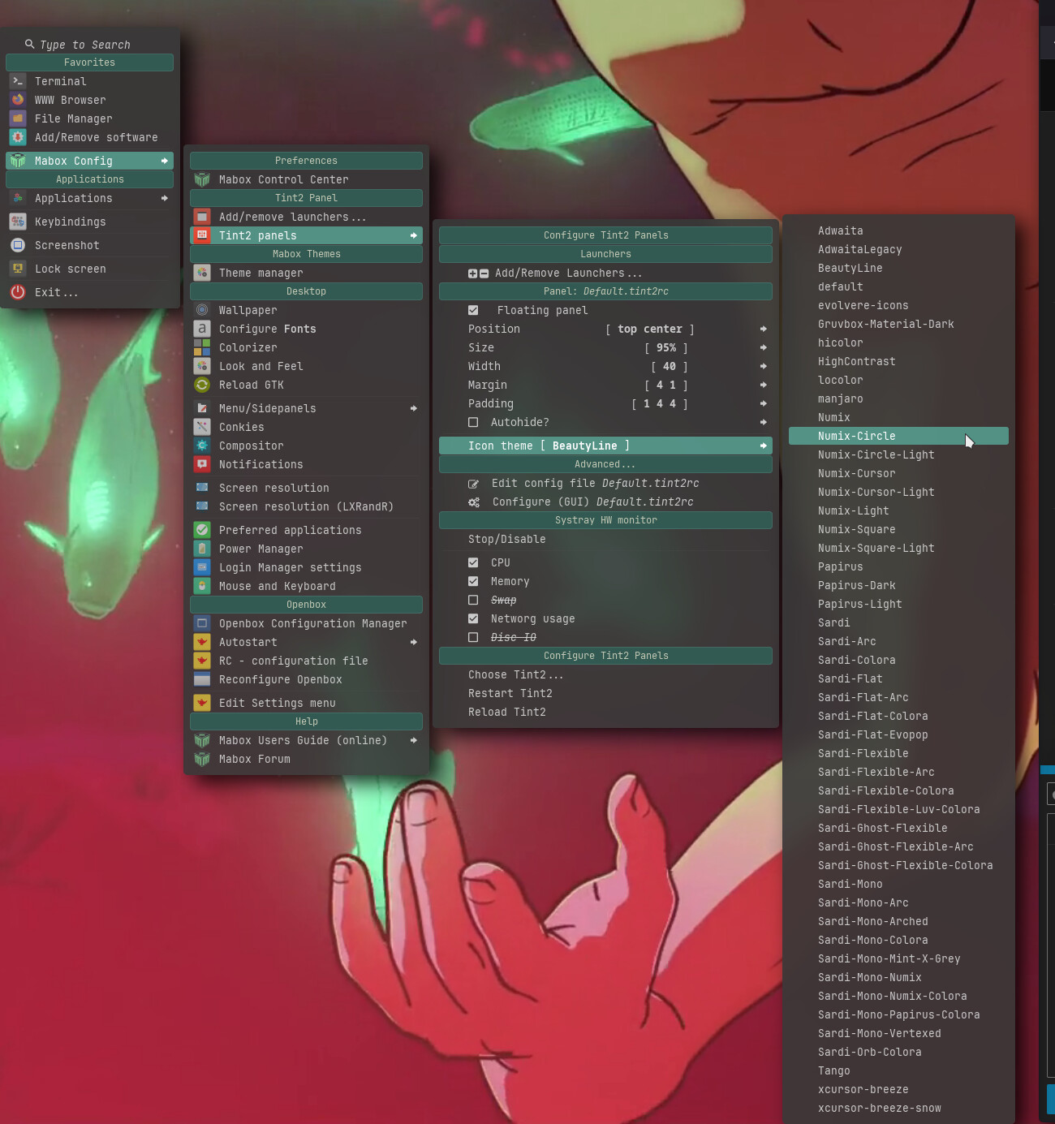Image resolution: width=1055 pixels, height=1124 pixels.
Task: Click the Wallpaper icon
Action: click(x=202, y=310)
